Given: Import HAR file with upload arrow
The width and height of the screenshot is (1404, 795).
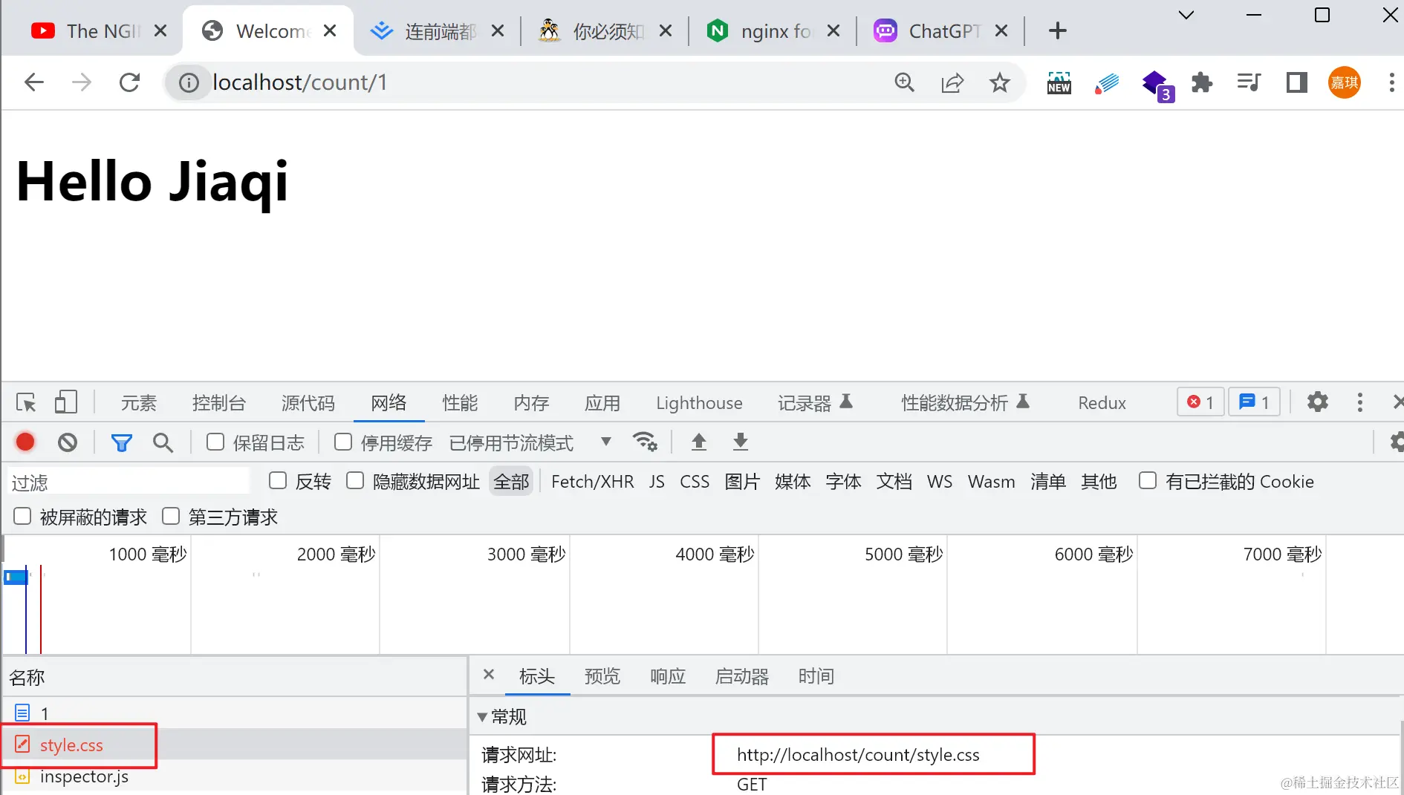Looking at the screenshot, I should [699, 442].
